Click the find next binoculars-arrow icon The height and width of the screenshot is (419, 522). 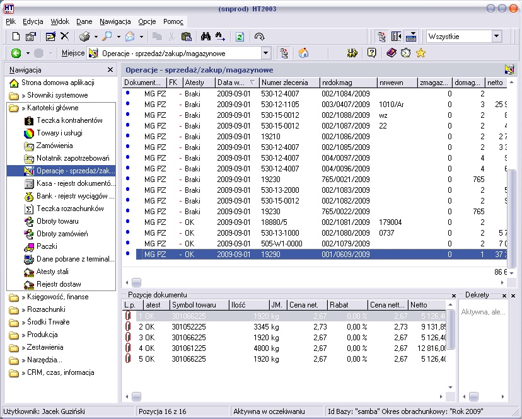point(220,37)
